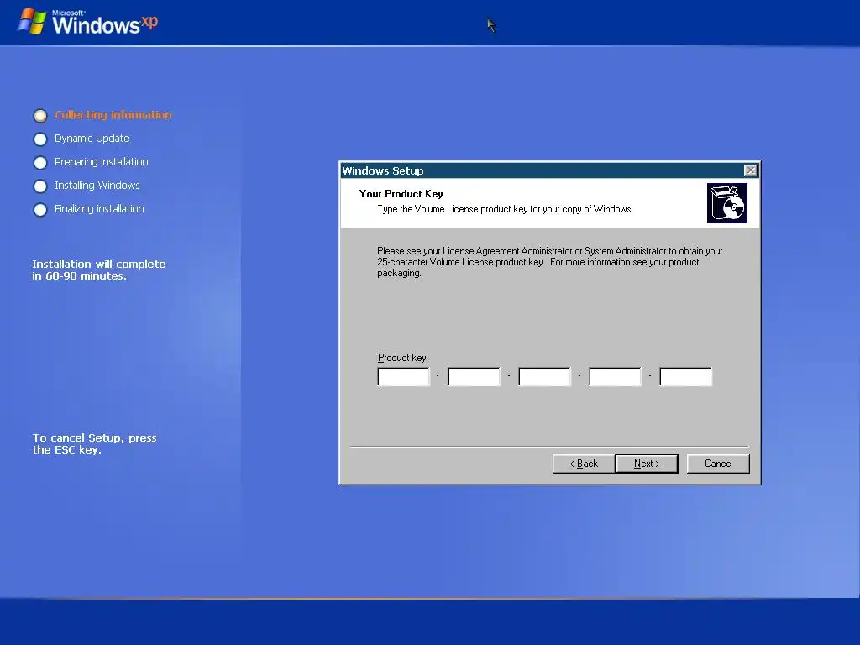The image size is (860, 645).
Task: Cancel the Windows Setup dialog
Action: click(x=718, y=464)
